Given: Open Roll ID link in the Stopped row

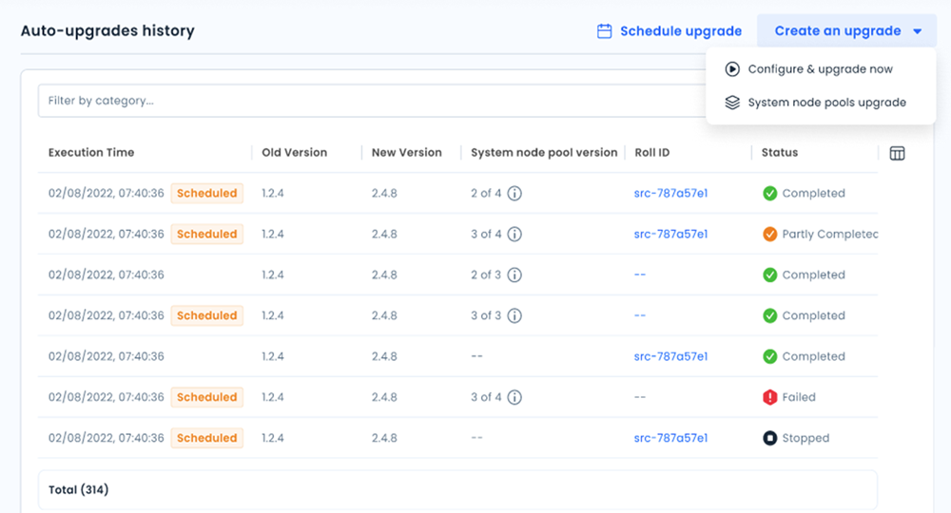Looking at the screenshot, I should pos(670,439).
